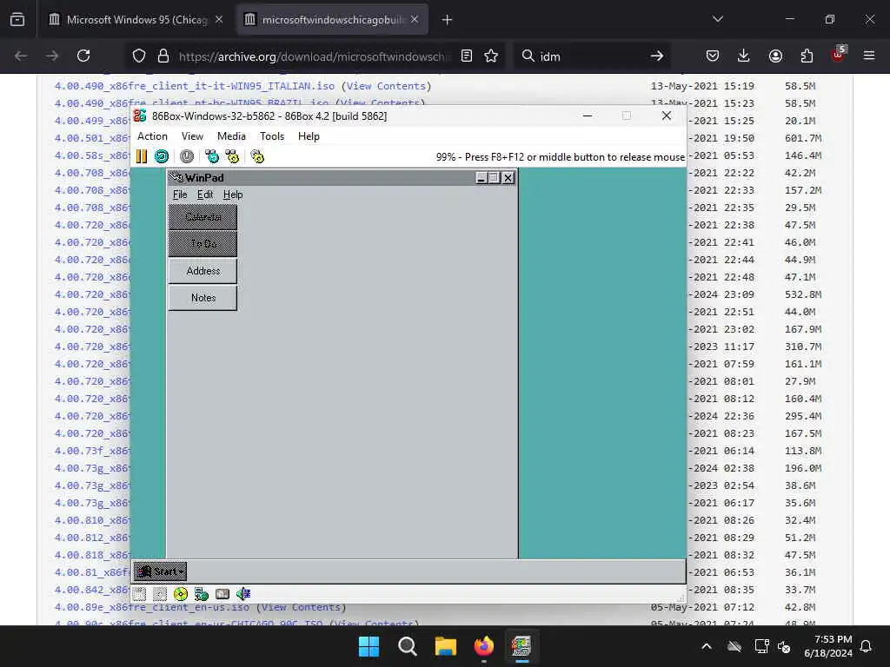Click WinPad Calendar button
The width and height of the screenshot is (890, 667).
[203, 217]
